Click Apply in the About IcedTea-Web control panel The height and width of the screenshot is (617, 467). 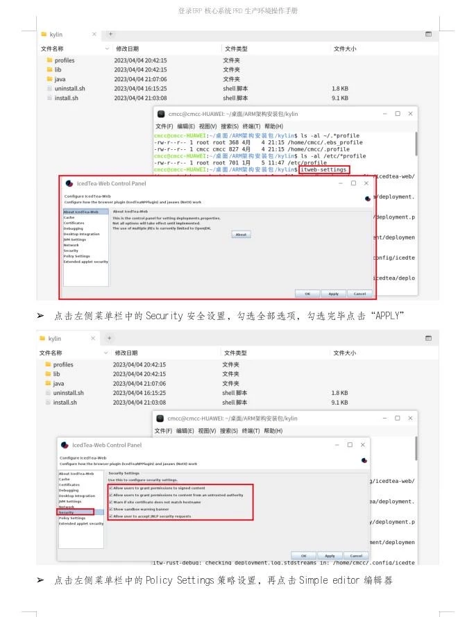tap(334, 294)
